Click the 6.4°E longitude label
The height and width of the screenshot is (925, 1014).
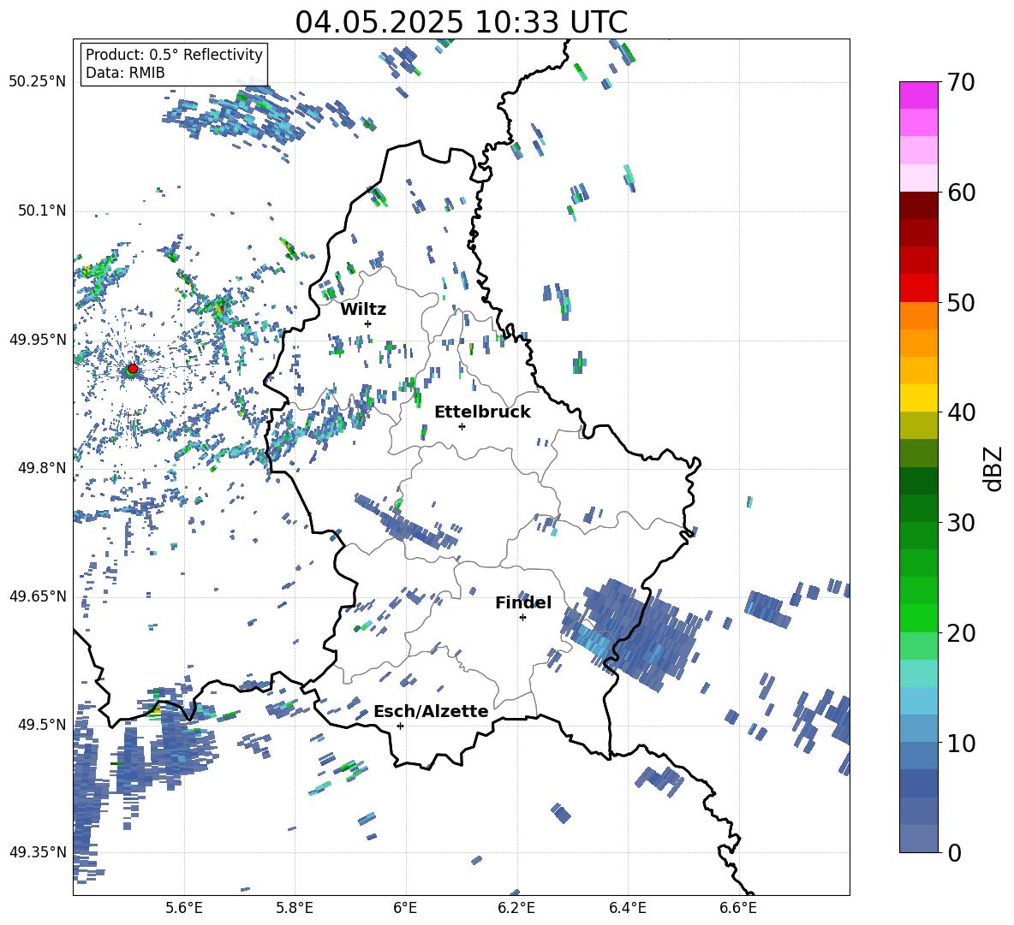[627, 909]
